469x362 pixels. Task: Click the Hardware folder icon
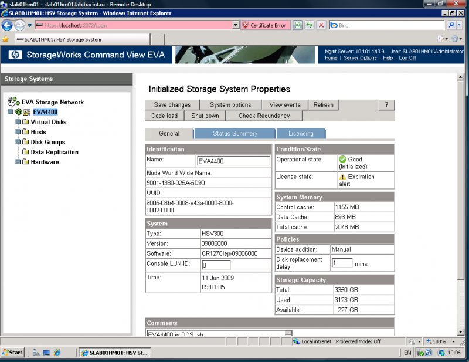[26, 162]
